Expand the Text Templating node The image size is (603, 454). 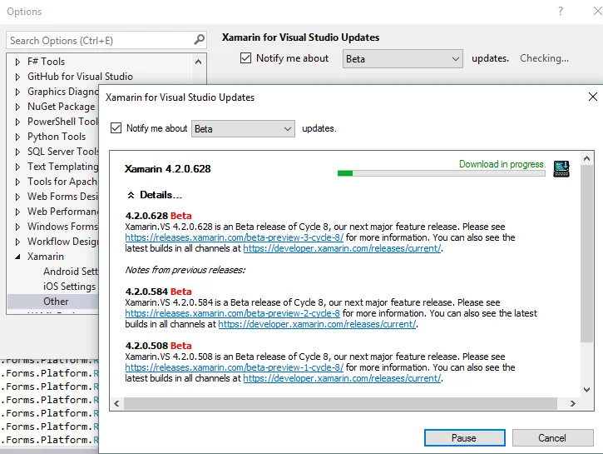tap(17, 167)
